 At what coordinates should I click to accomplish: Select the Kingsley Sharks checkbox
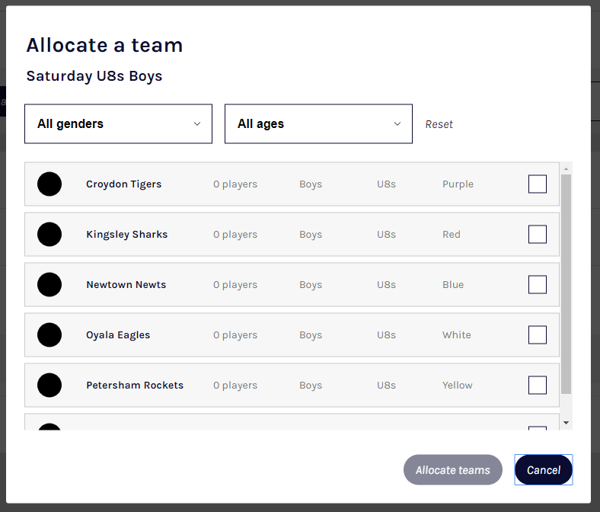tap(538, 235)
